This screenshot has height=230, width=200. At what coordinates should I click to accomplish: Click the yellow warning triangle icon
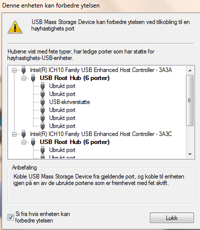tap(15, 27)
